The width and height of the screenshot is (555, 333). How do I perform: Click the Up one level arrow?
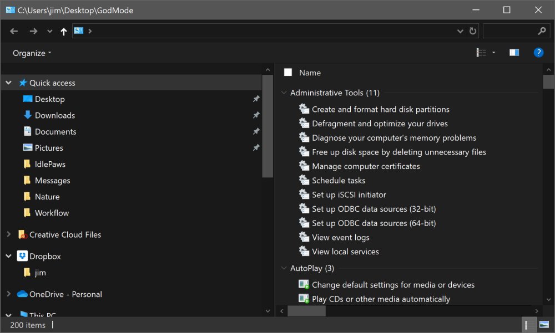pos(64,32)
